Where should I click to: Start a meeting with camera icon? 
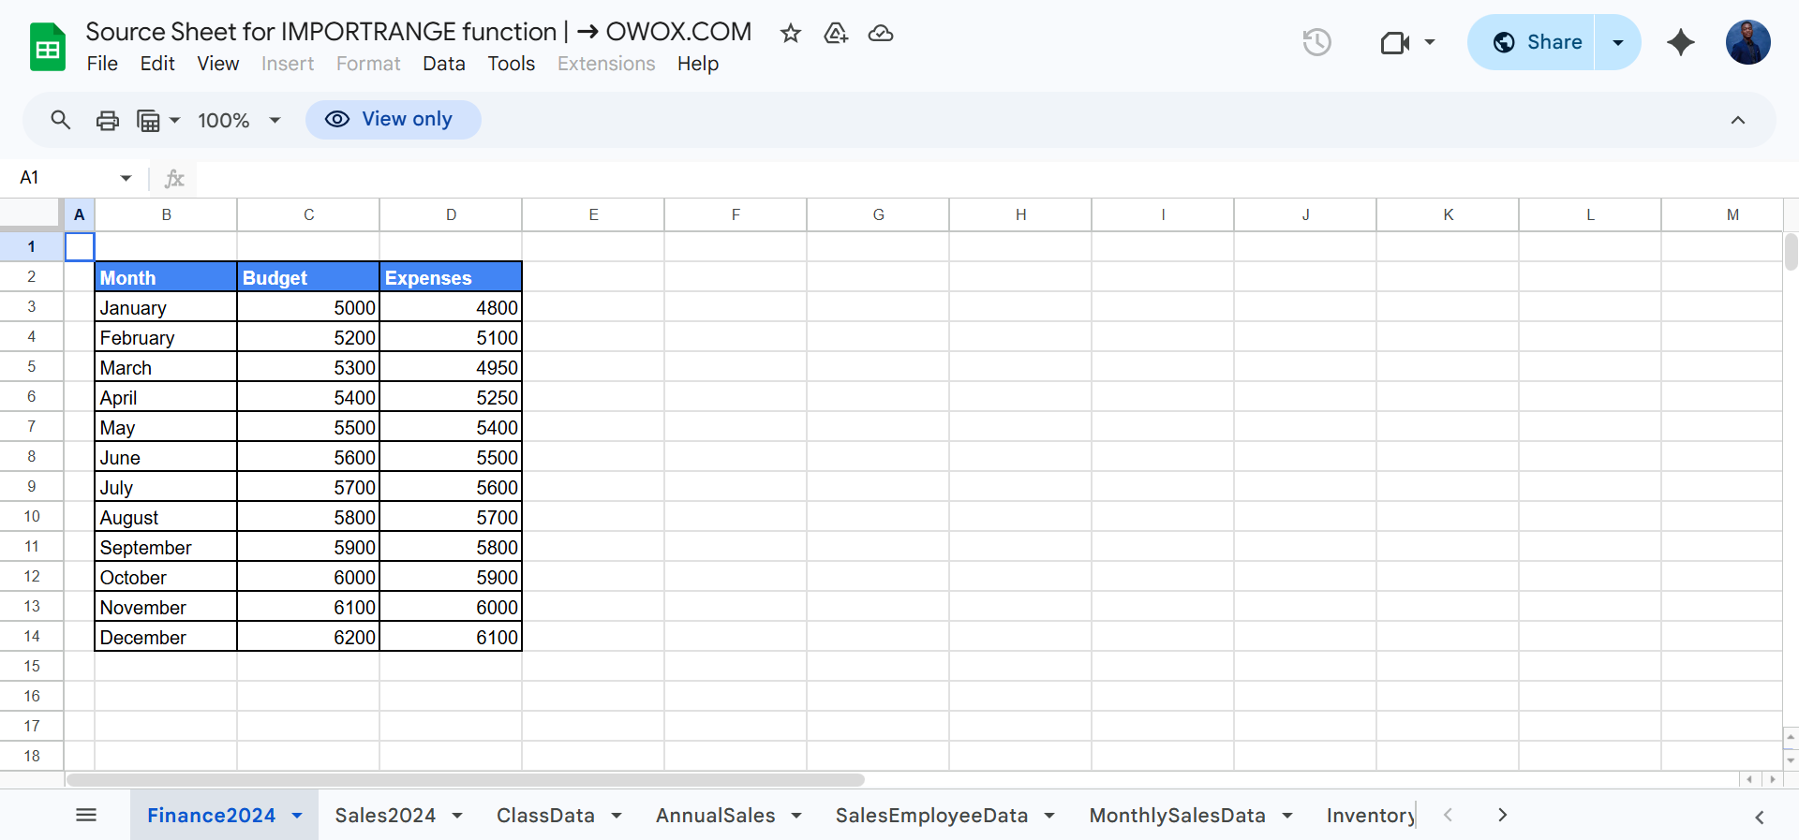coord(1395,42)
